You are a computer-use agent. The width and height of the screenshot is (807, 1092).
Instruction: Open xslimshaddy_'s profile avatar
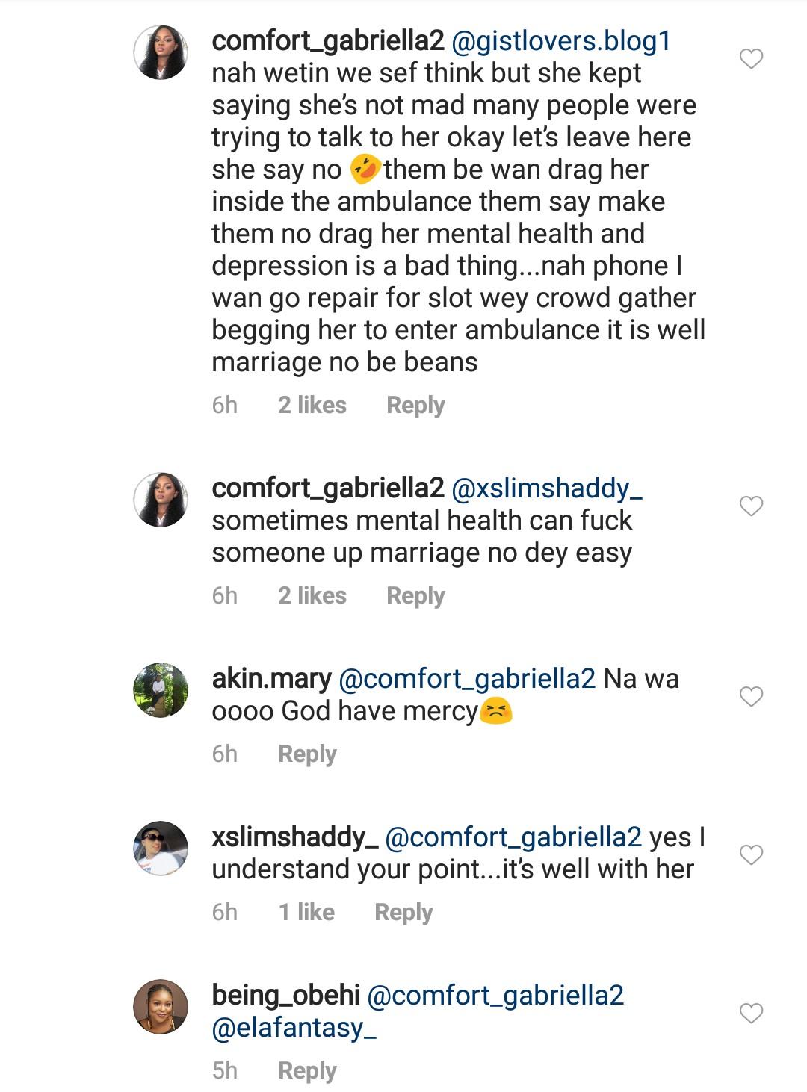point(161,848)
